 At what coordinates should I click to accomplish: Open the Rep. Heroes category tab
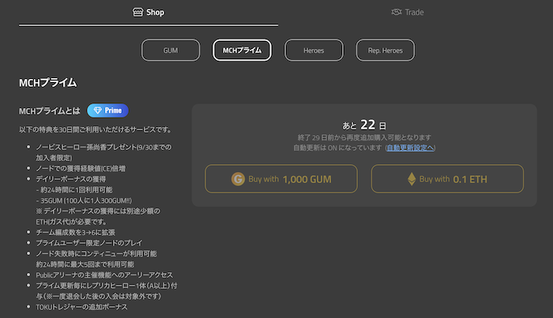(x=386, y=51)
